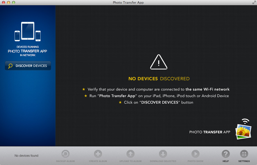
Task: Click the Discover Devices button
Action: pyautogui.click(x=28, y=66)
